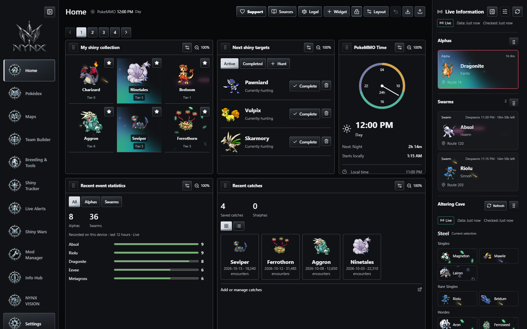527x329 pixels.
Task: Add a new Widget
Action: tap(337, 12)
